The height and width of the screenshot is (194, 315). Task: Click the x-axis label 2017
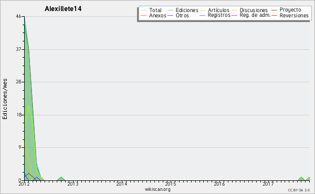point(268,184)
